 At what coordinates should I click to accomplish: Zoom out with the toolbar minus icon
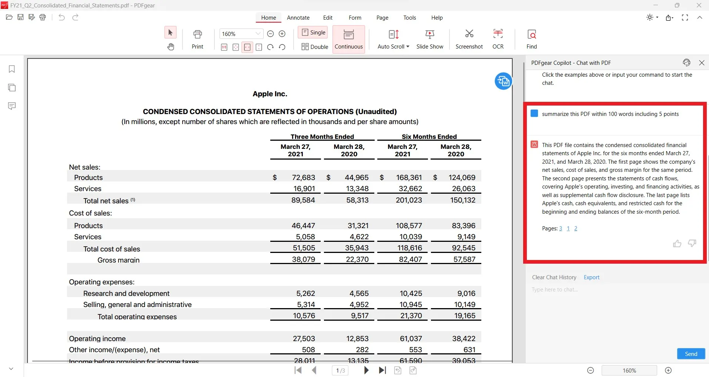(270, 34)
